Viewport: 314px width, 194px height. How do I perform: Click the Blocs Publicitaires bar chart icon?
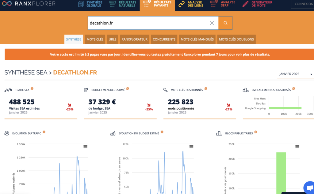coord(219,133)
